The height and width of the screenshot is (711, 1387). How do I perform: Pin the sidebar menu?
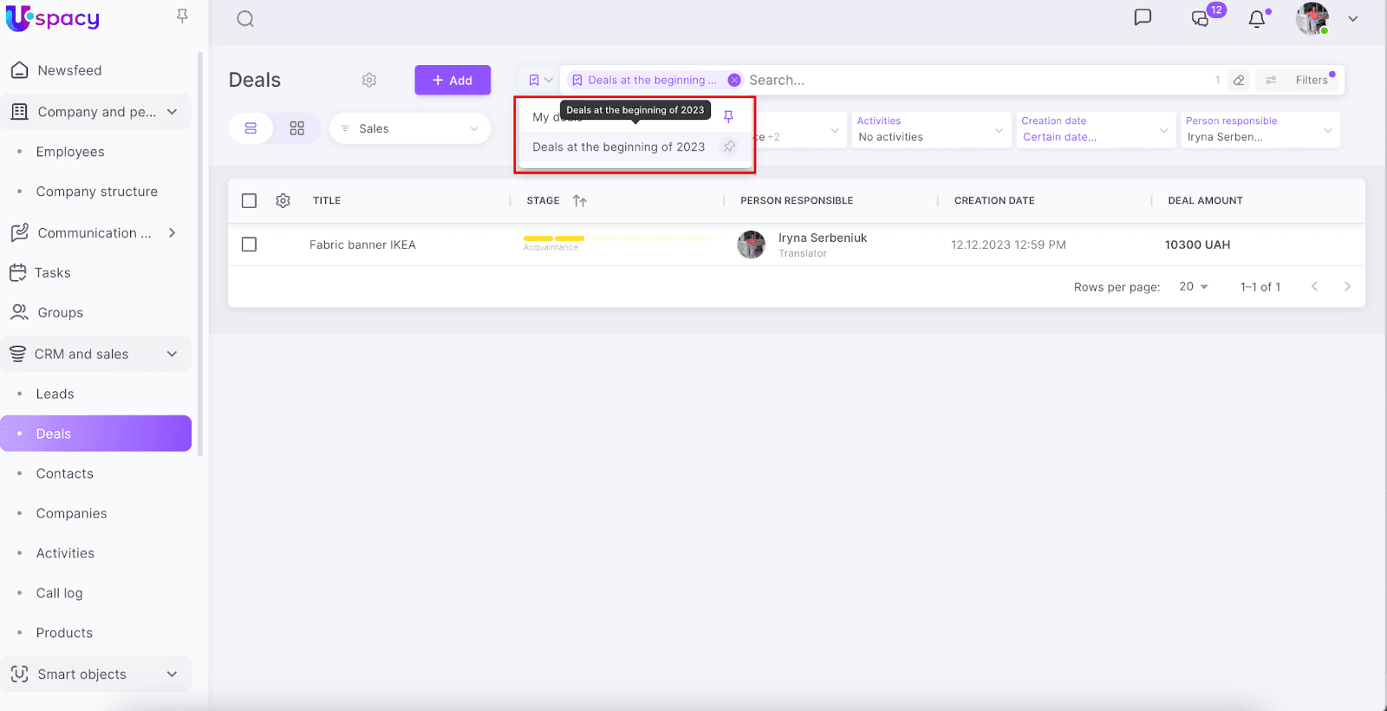point(182,16)
